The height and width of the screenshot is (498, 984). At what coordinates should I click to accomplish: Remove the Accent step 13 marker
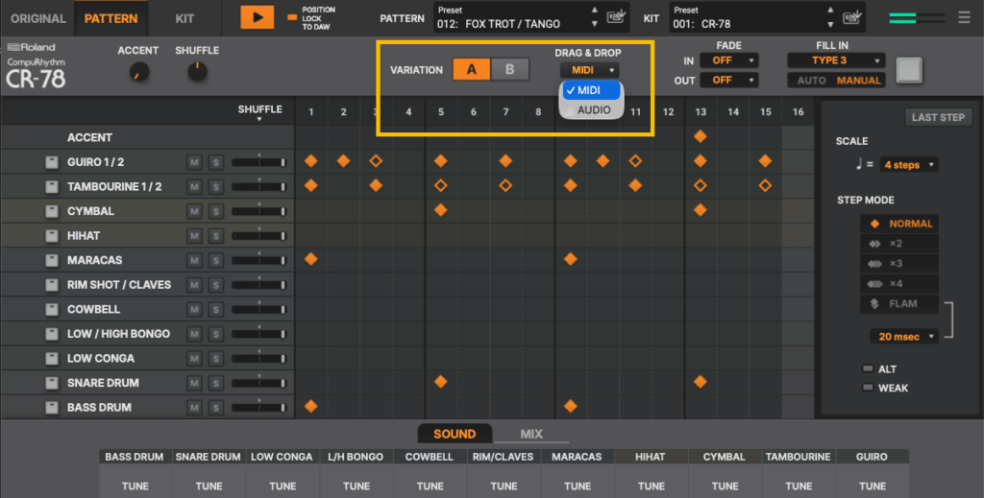click(701, 136)
